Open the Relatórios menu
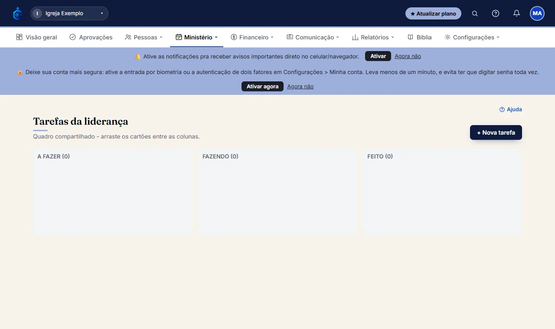The height and width of the screenshot is (329, 555). (x=373, y=37)
